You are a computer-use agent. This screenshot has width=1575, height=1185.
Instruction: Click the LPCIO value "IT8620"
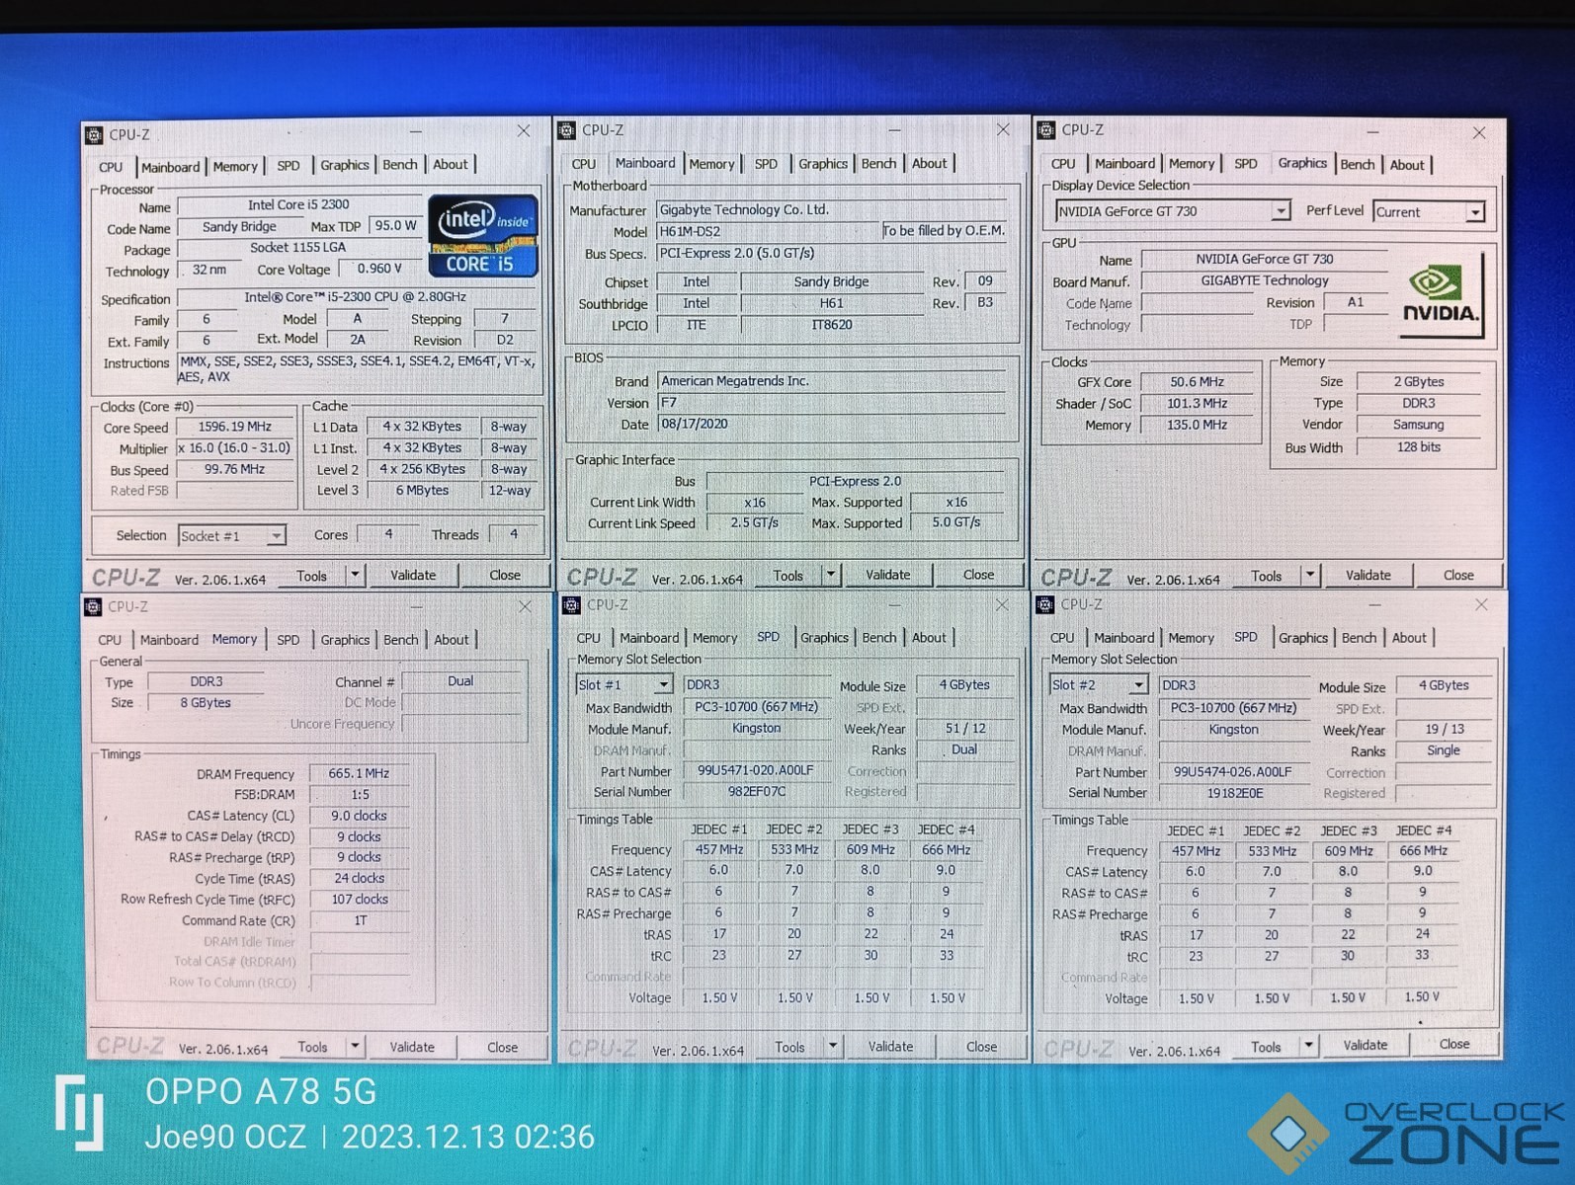click(x=832, y=325)
